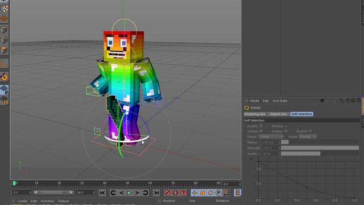Click the Planar Workplane icon
Screen dimensions: 364x205
(x=4, y=101)
